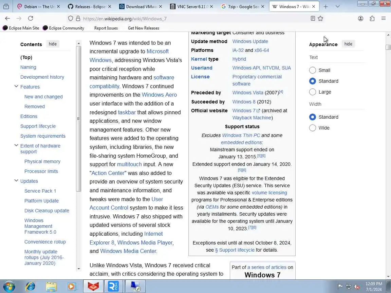The height and width of the screenshot is (293, 391).
Task: Open Windows Media Player taskbar icon
Action: [x=72, y=287]
